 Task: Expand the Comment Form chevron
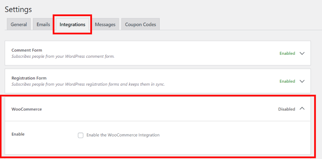[302, 53]
